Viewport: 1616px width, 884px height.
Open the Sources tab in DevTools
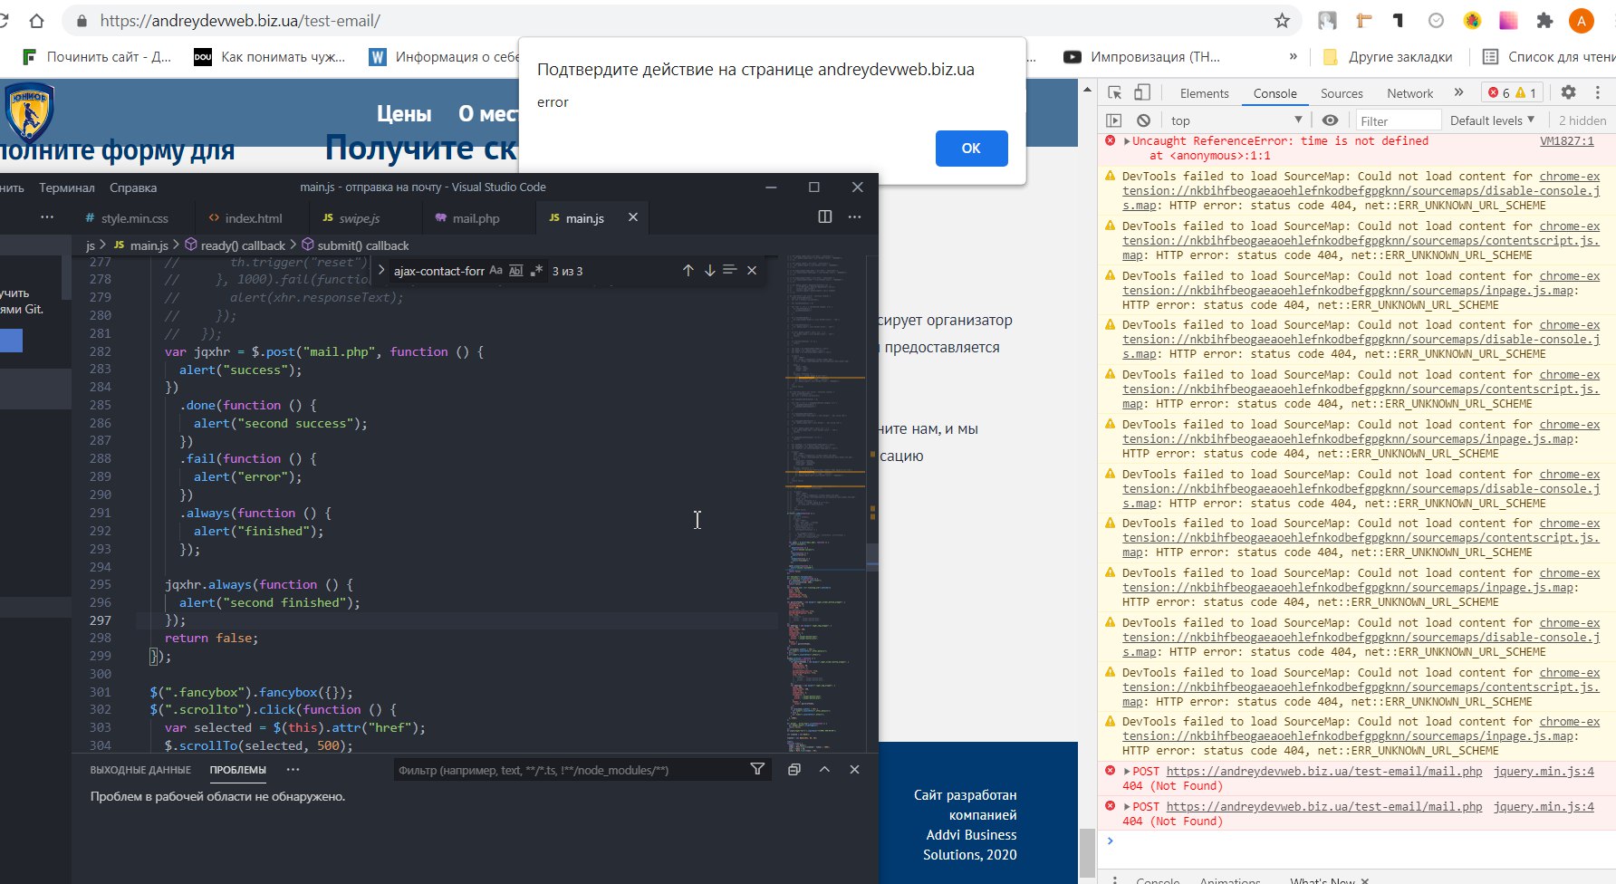(x=1342, y=93)
